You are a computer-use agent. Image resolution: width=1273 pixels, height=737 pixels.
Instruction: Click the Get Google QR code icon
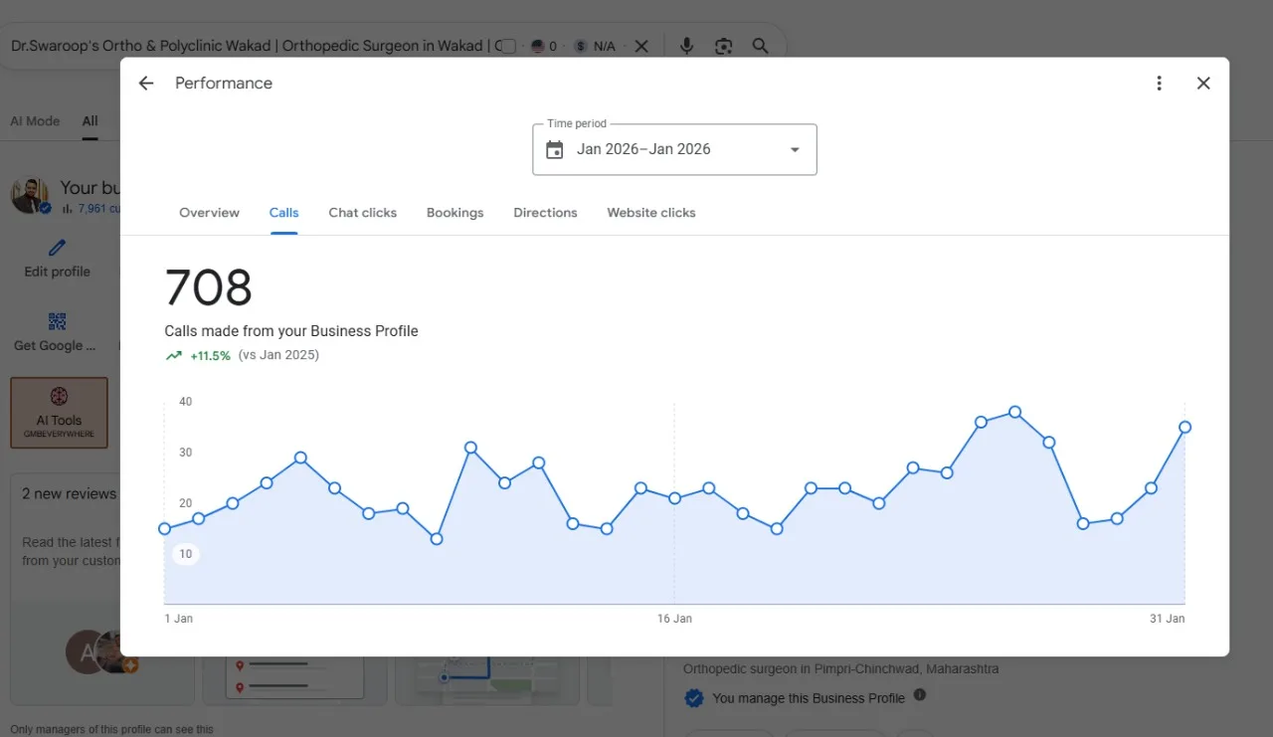[57, 321]
